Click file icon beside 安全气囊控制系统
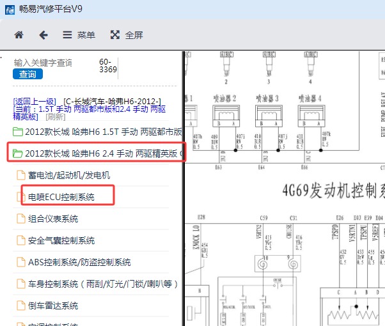385x326 pixels. [x=21, y=240]
